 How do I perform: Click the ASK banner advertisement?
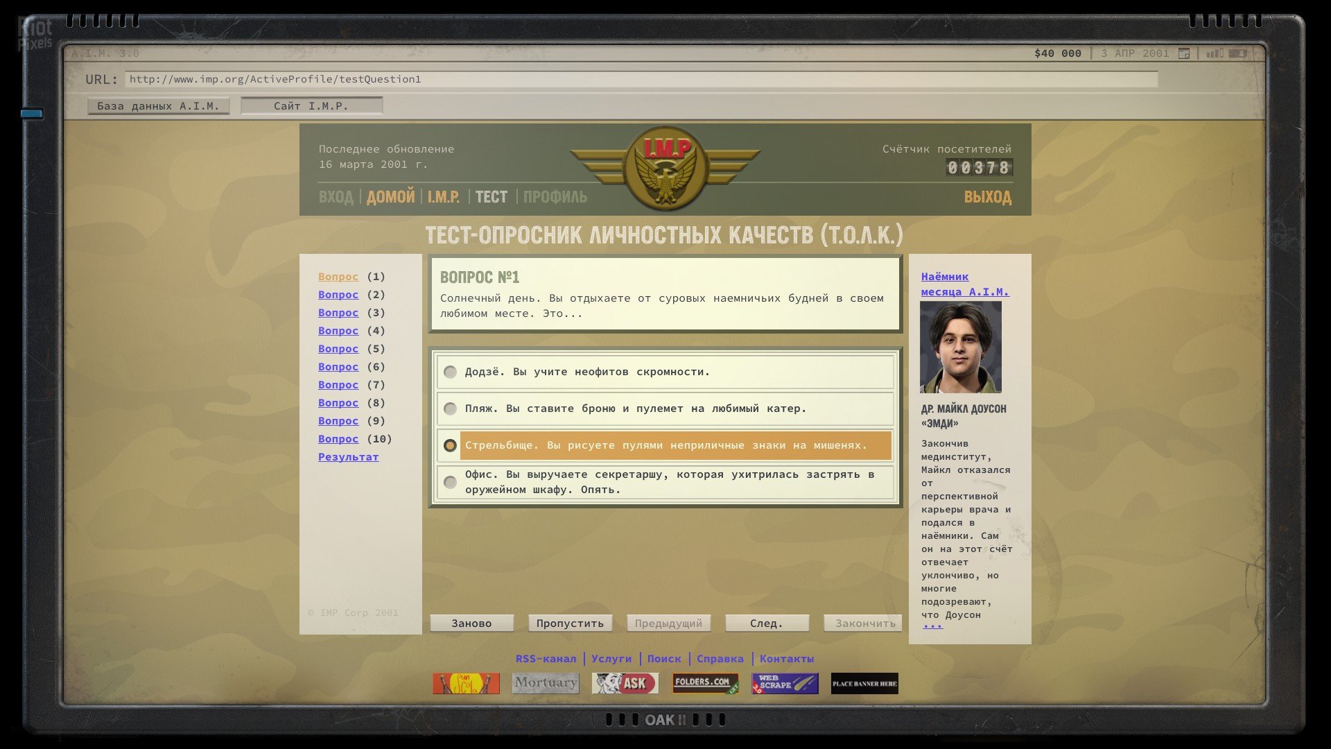pos(625,683)
